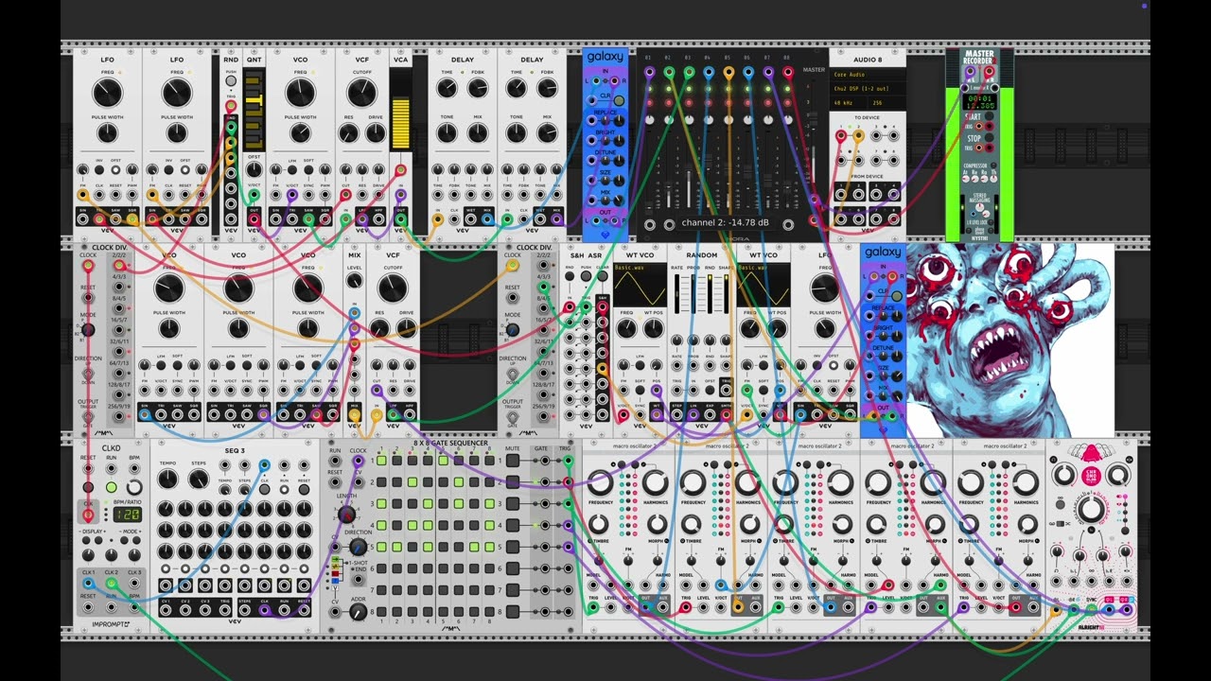
Task: Adjust the top-row VCO FREQ knob
Action: (300, 93)
